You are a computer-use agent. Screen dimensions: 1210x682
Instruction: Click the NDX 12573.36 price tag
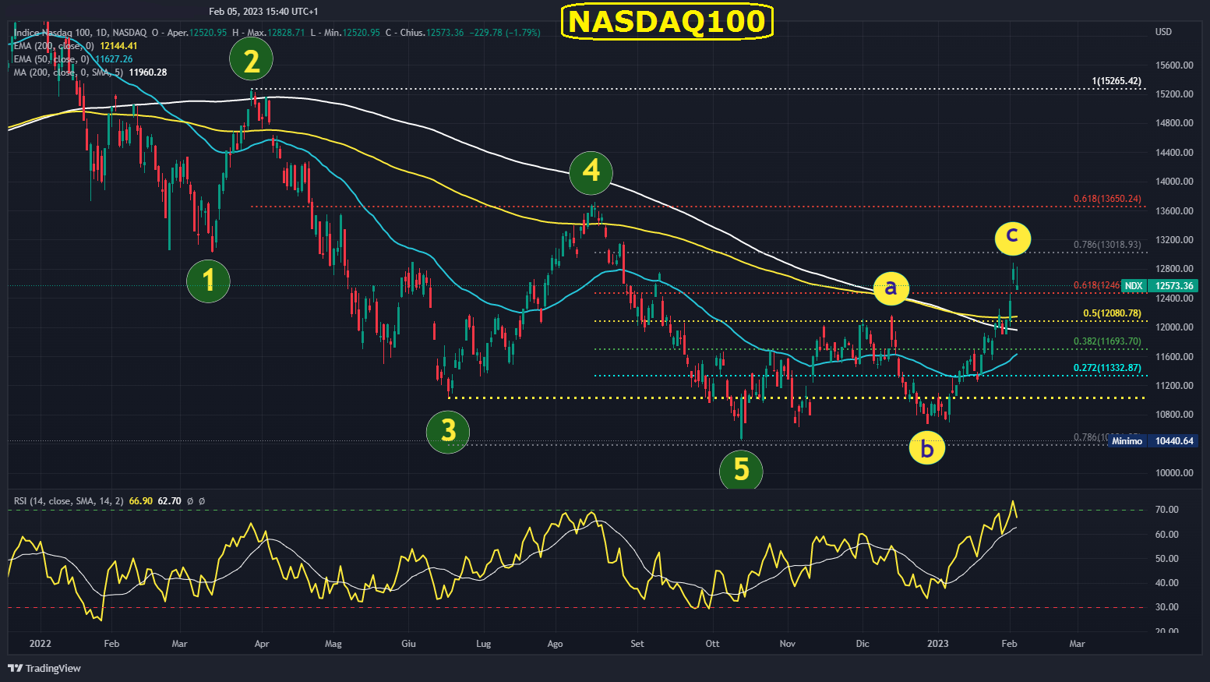(1159, 286)
